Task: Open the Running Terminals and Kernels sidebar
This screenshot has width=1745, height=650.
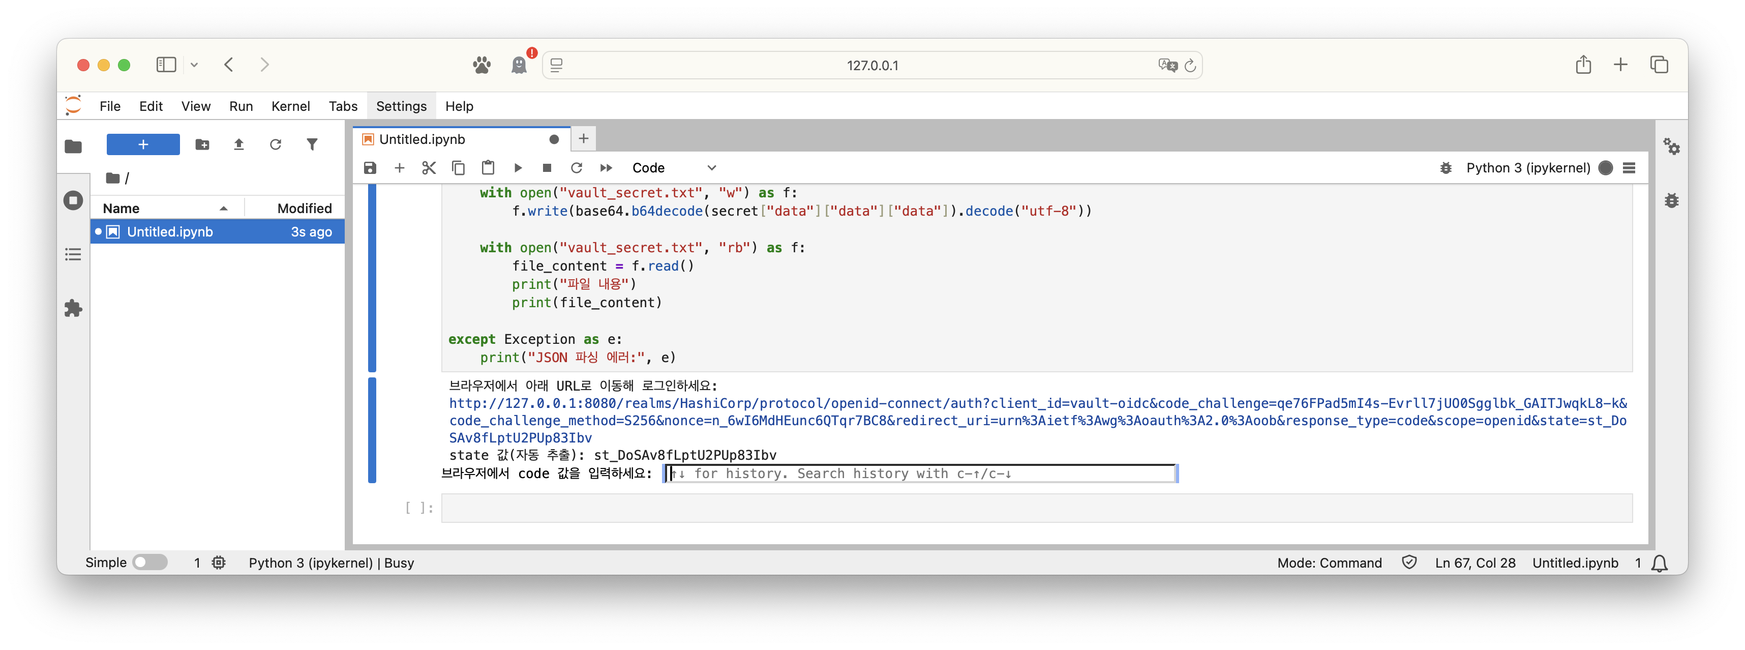Action: [x=73, y=200]
